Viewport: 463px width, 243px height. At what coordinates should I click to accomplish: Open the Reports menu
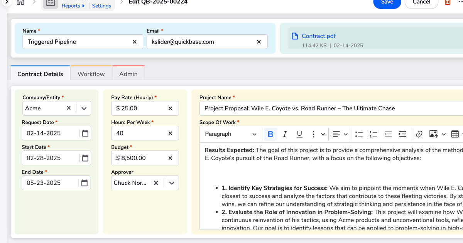73,6
